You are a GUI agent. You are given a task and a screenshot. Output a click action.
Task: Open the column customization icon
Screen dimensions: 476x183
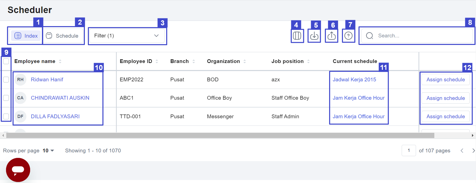(297, 36)
